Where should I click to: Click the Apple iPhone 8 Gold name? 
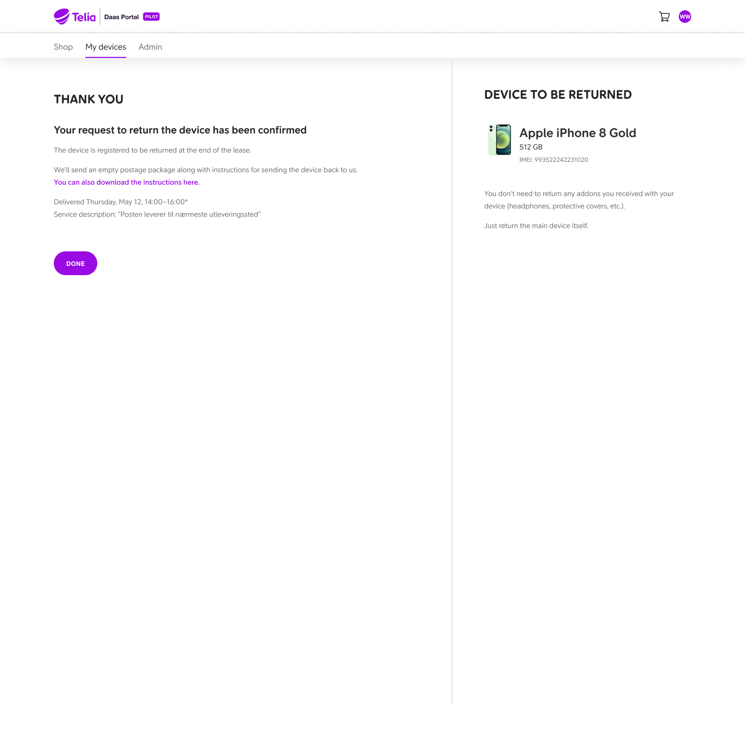(578, 133)
